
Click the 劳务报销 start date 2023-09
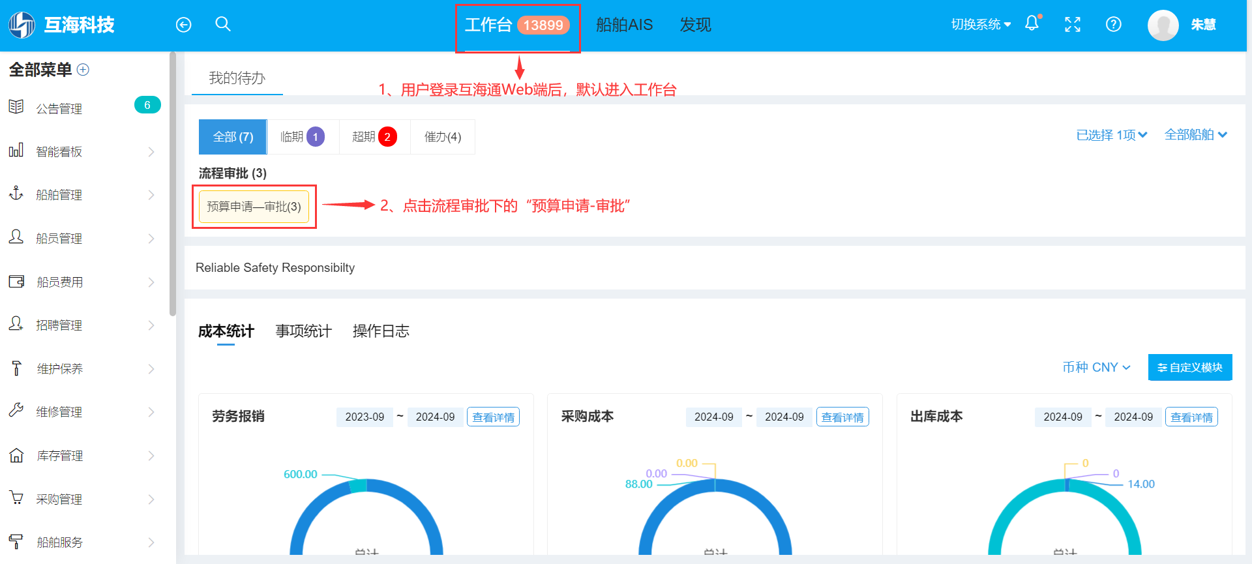pyautogui.click(x=365, y=417)
